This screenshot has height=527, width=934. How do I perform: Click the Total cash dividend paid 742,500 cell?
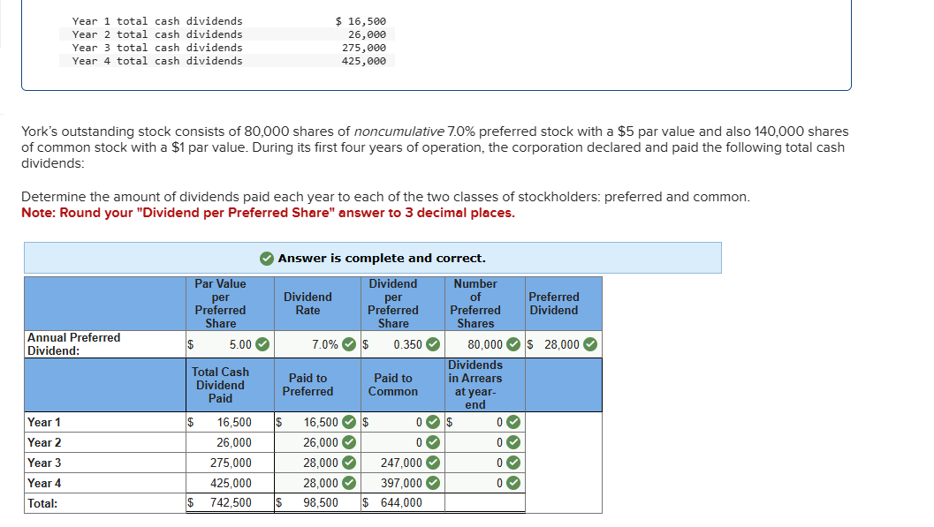pos(228,503)
